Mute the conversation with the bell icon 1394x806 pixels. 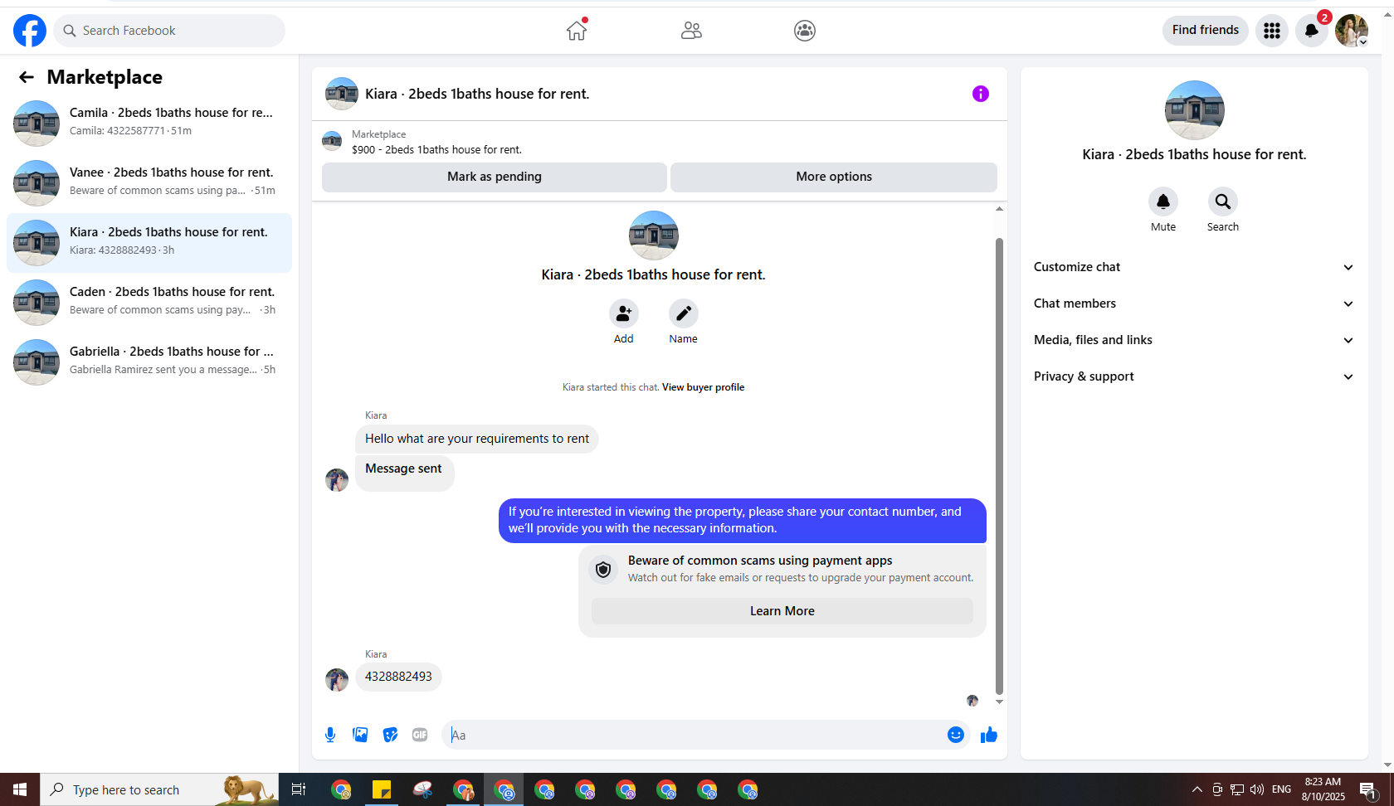tap(1163, 201)
